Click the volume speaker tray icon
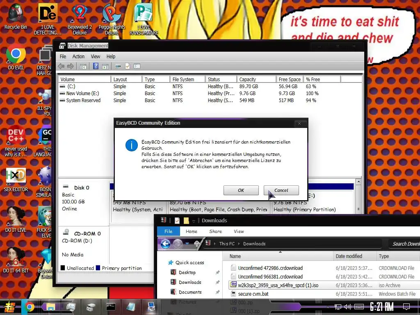This screenshot has width=420, height=315. coord(348,307)
